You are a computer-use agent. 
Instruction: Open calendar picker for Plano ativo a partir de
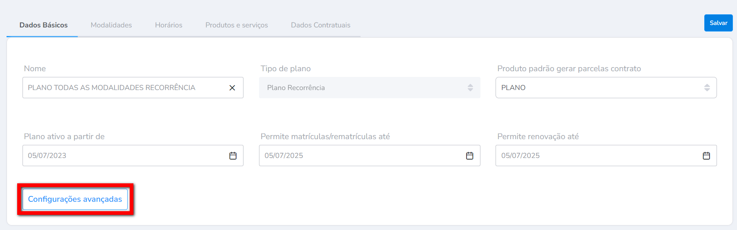pos(233,156)
